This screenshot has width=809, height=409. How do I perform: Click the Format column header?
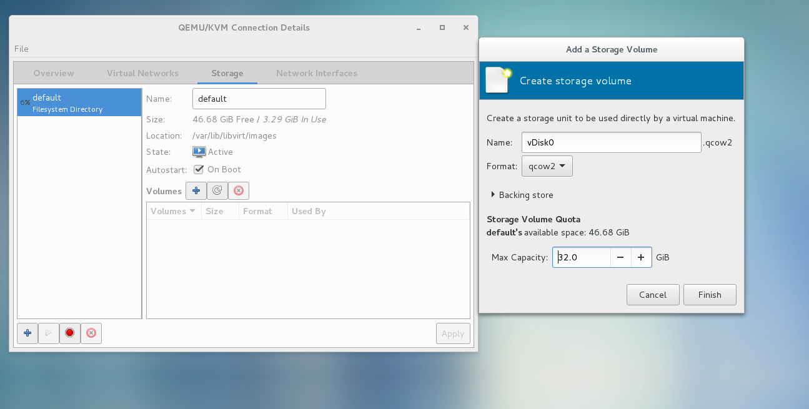point(263,211)
